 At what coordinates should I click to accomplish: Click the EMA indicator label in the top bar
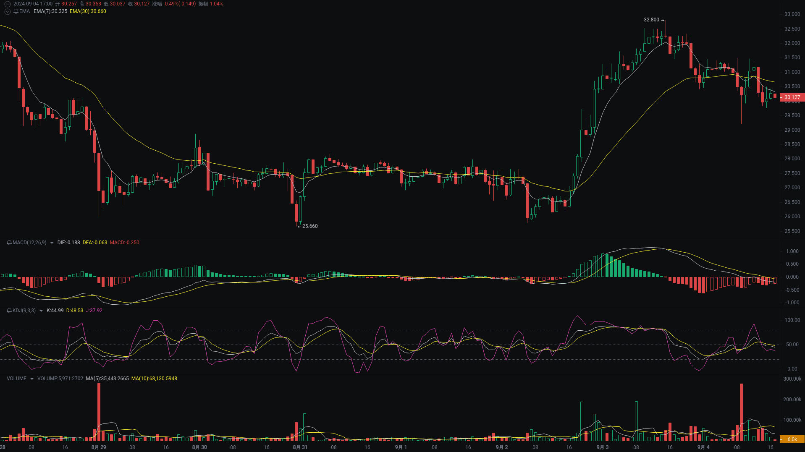[24, 12]
